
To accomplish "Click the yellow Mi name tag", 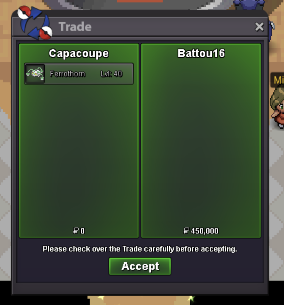I will click(277, 80).
